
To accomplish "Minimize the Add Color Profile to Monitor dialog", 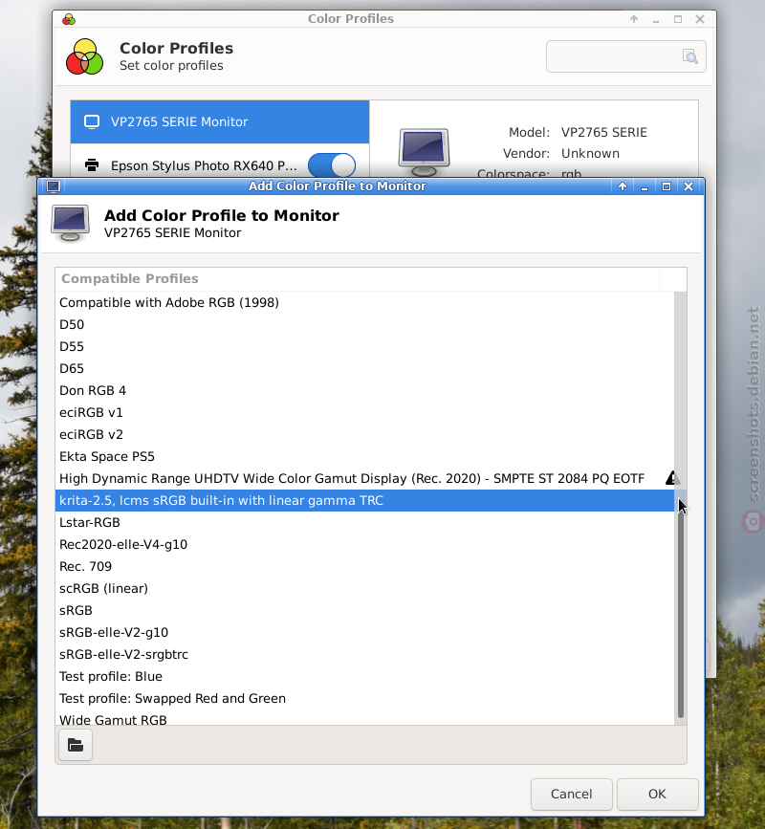I will pos(644,186).
